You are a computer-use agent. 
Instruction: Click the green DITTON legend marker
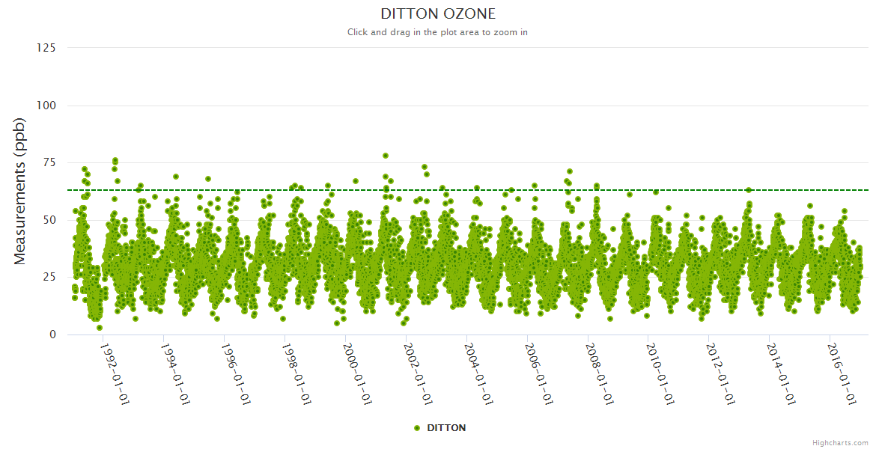click(x=418, y=428)
